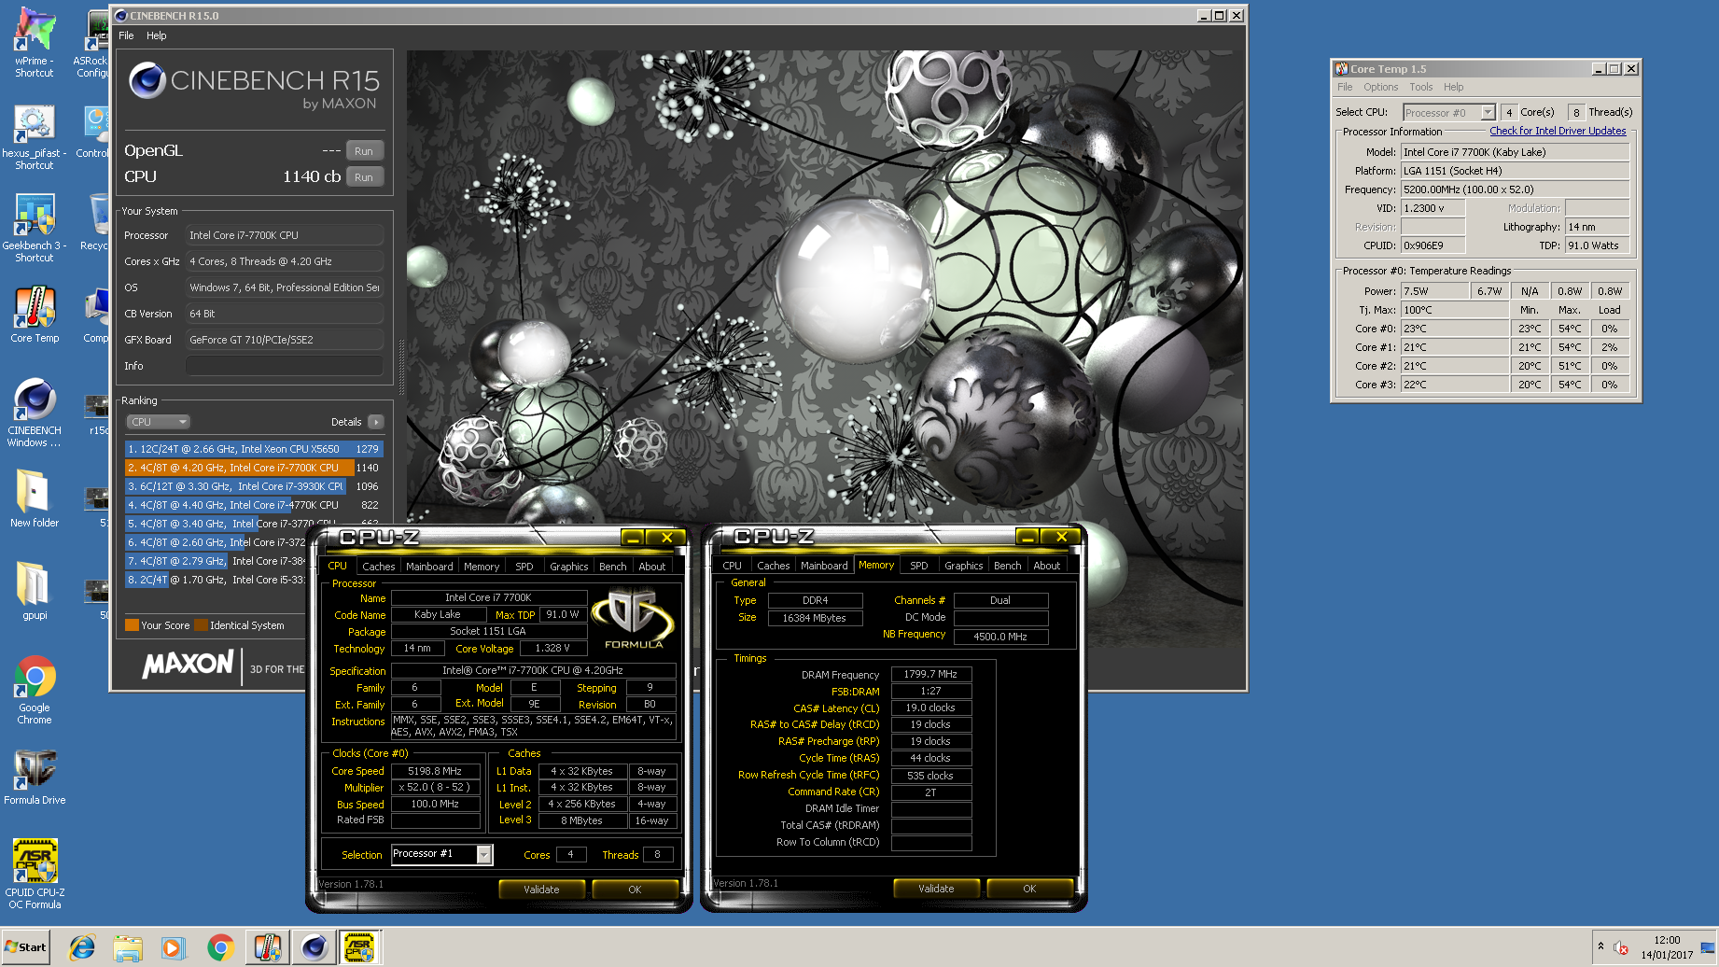
Task: Click the Start button on taskbar
Action: tap(26, 946)
